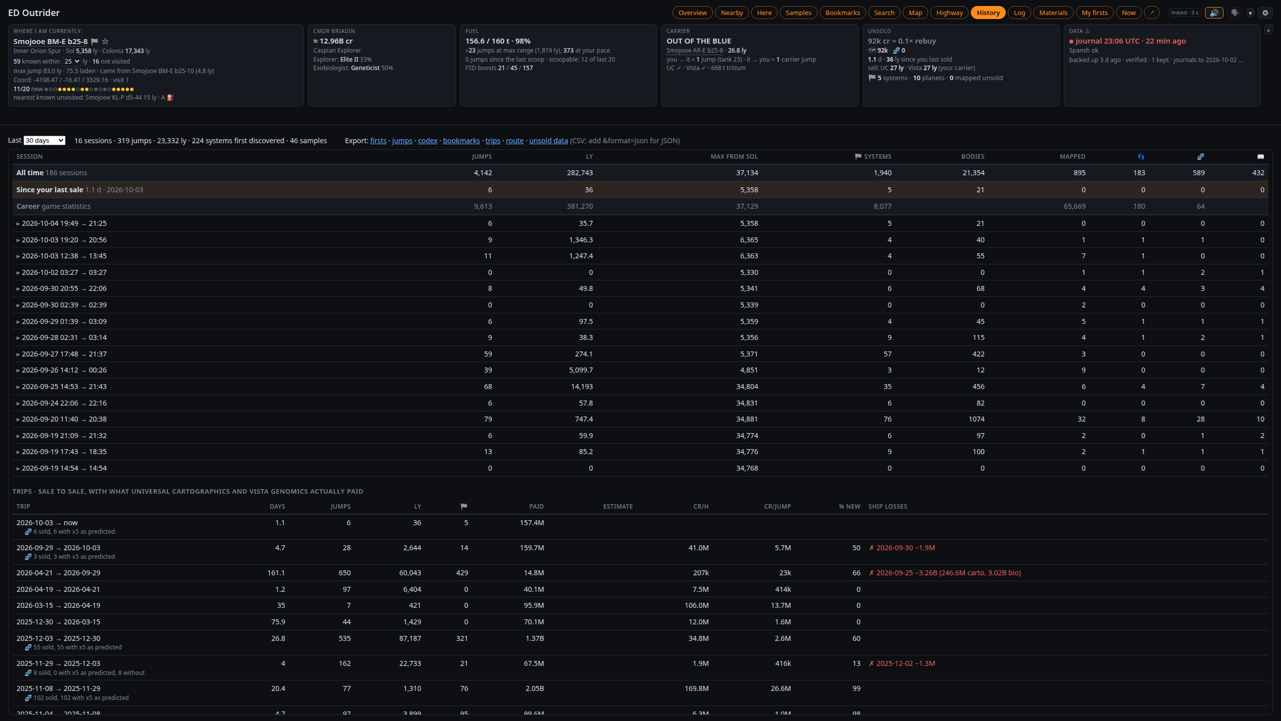Expand session 2026-09-27 17:48 → 21:37
The image size is (1281, 721).
click(x=18, y=354)
